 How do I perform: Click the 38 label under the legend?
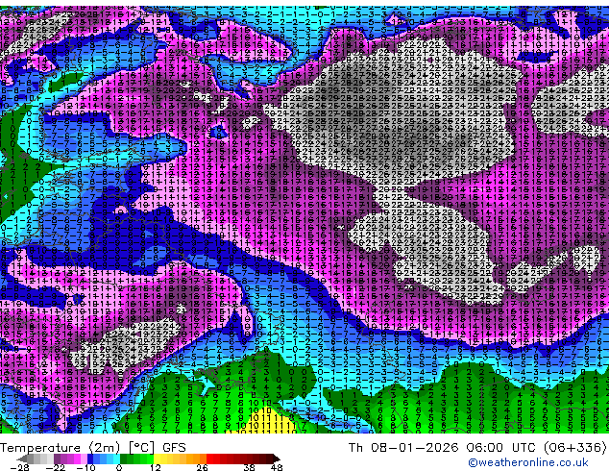click(250, 467)
